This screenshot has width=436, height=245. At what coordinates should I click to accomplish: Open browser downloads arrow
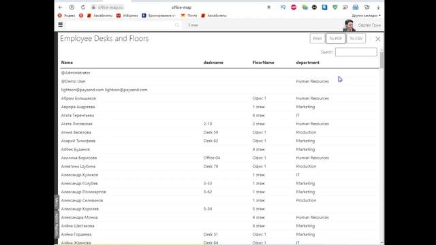pos(378,7)
